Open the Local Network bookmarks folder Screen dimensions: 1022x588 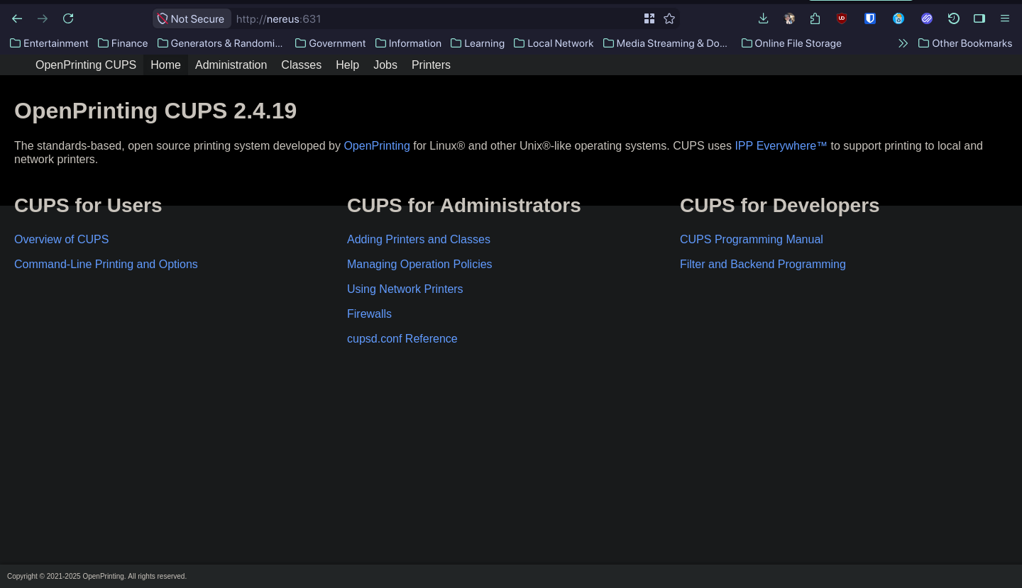click(x=554, y=43)
